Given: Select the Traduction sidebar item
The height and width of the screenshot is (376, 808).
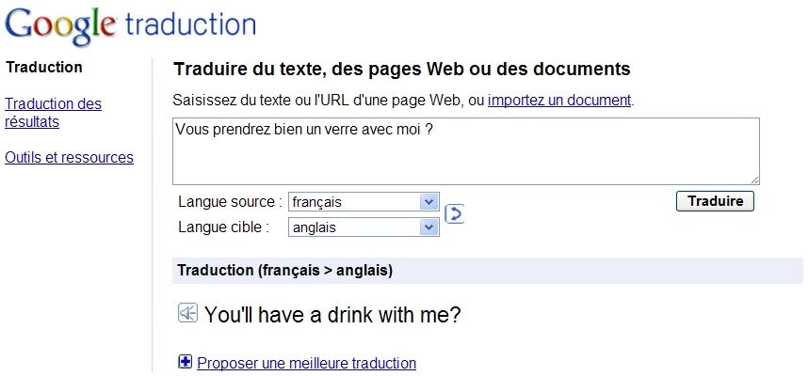Looking at the screenshot, I should [43, 68].
